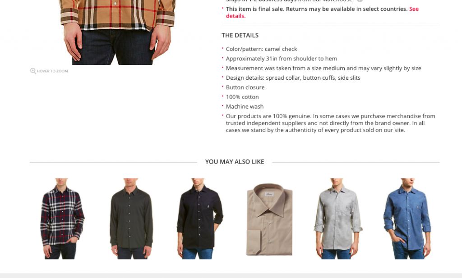Click the Button closure detail line
This screenshot has height=278, width=462.
[245, 87]
